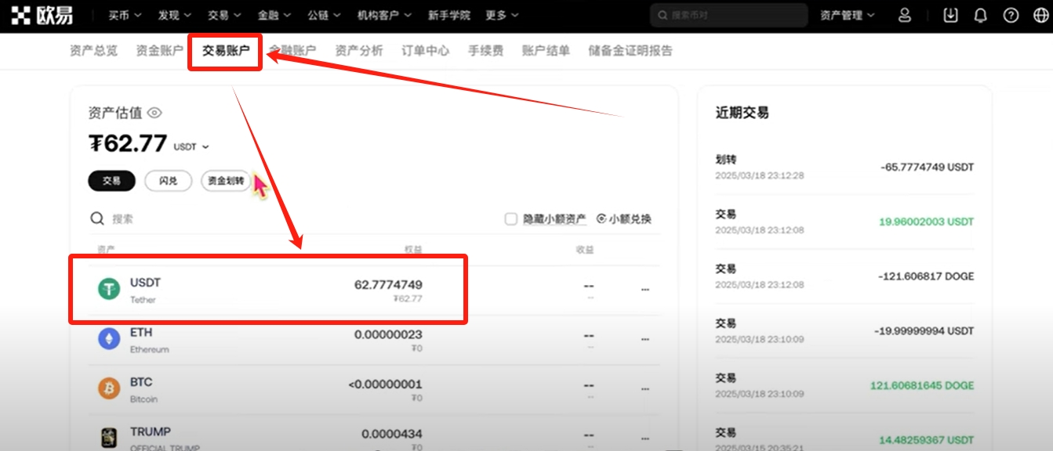Expand the USDT valuation currency dropdown
The image size is (1053, 451).
191,146
